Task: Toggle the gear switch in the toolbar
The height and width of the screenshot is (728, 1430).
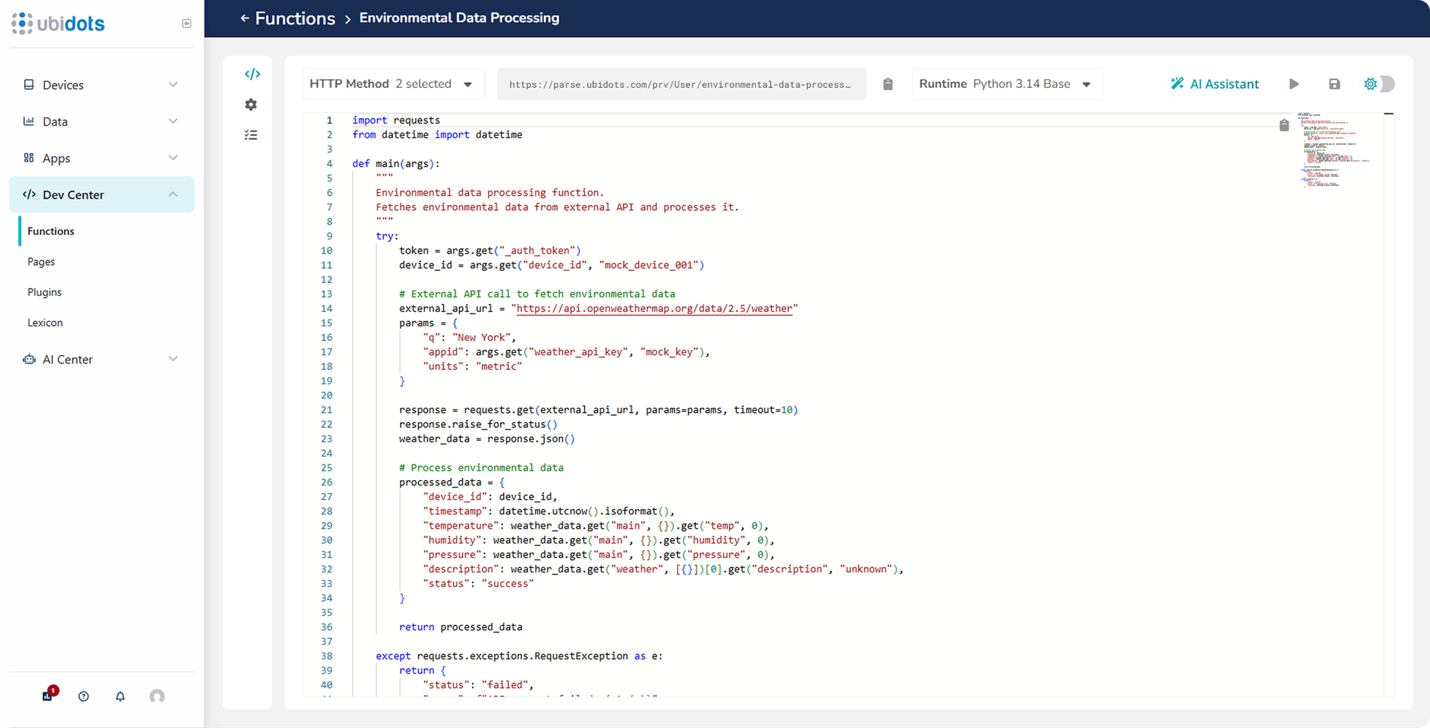Action: (x=1379, y=84)
